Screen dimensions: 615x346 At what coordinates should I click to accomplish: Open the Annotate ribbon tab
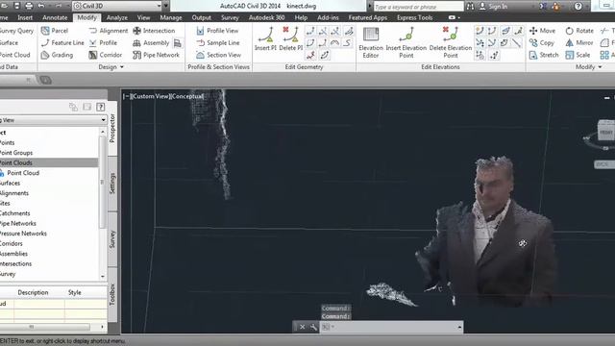tap(55, 17)
